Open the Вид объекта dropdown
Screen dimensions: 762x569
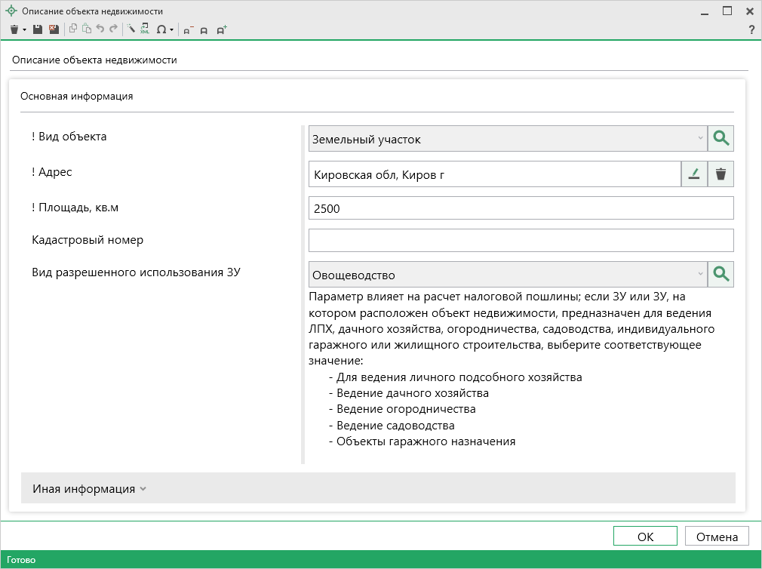(507, 139)
